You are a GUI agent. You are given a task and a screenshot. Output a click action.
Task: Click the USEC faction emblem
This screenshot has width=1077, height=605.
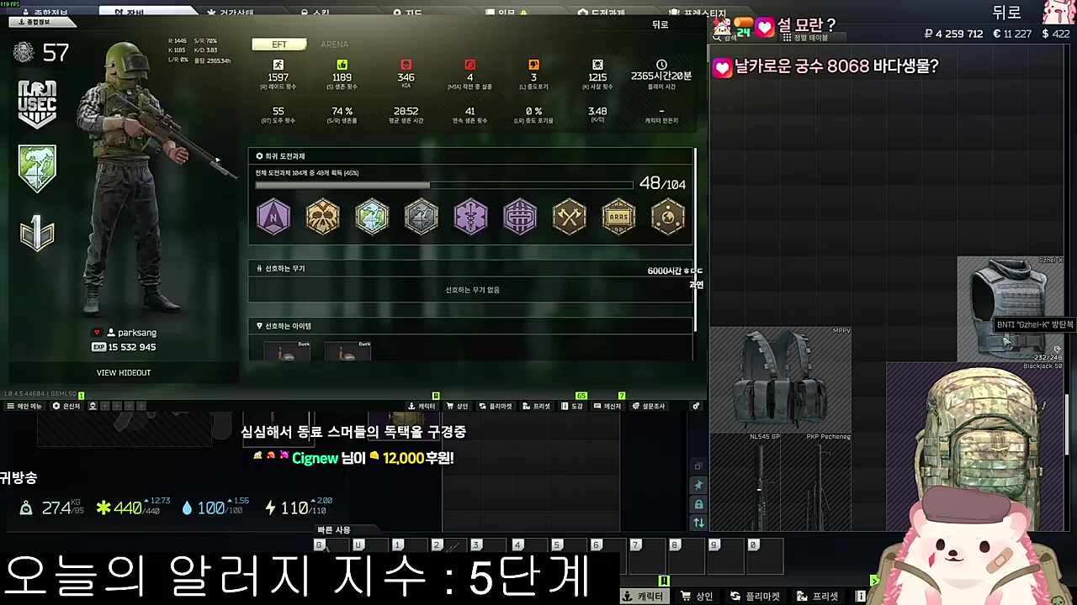tap(37, 104)
